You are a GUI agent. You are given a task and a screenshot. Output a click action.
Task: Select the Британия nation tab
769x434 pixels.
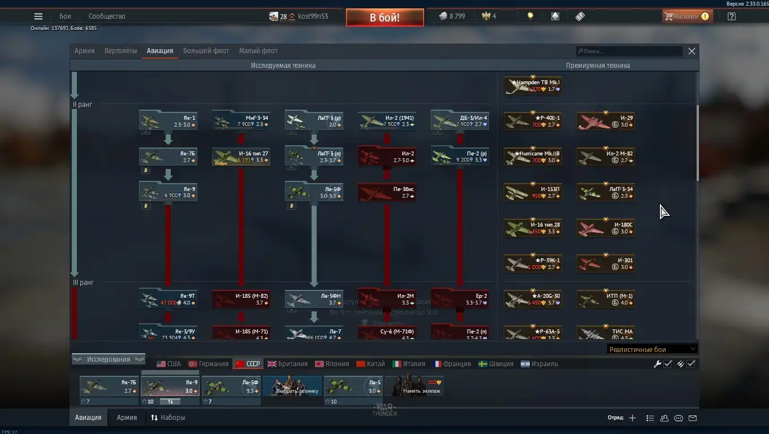[287, 364]
